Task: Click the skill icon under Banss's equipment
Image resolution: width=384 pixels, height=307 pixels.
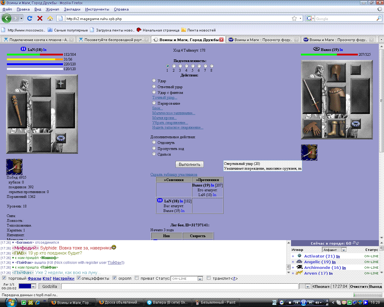Action: (x=309, y=153)
